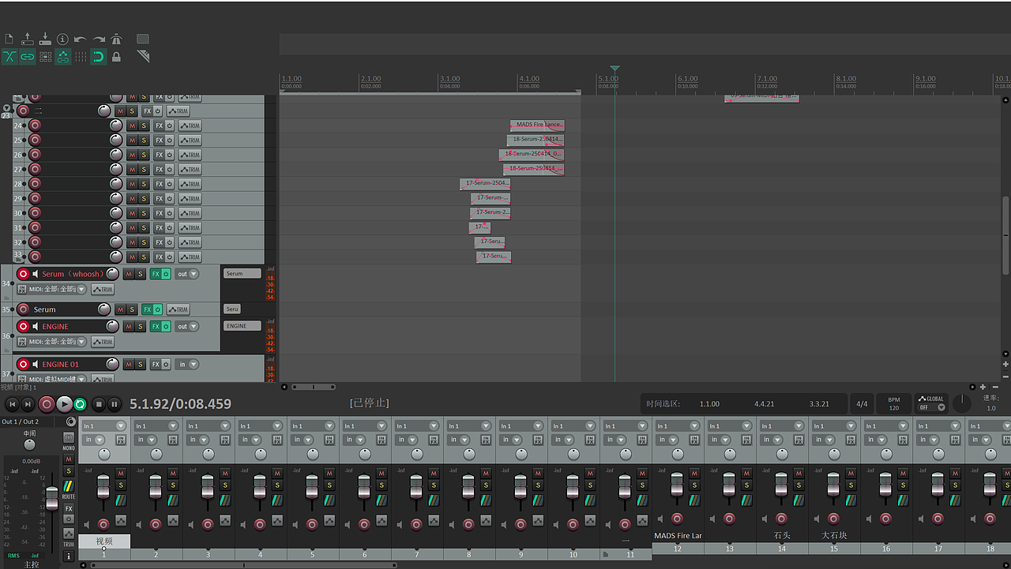The width and height of the screenshot is (1011, 569).
Task: Toggle transport repeat loop button
Action: (x=80, y=404)
